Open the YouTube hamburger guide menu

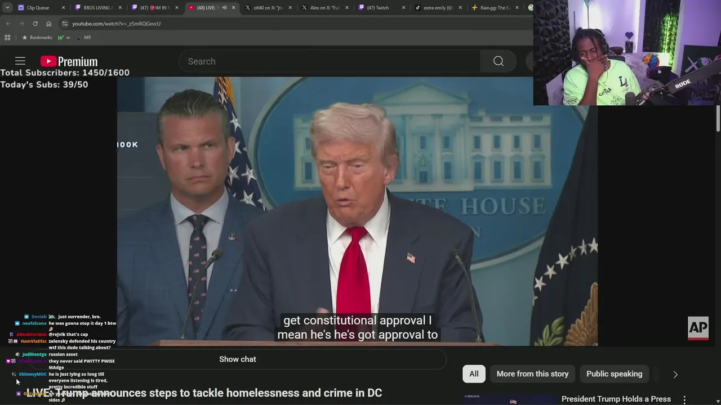[x=20, y=61]
